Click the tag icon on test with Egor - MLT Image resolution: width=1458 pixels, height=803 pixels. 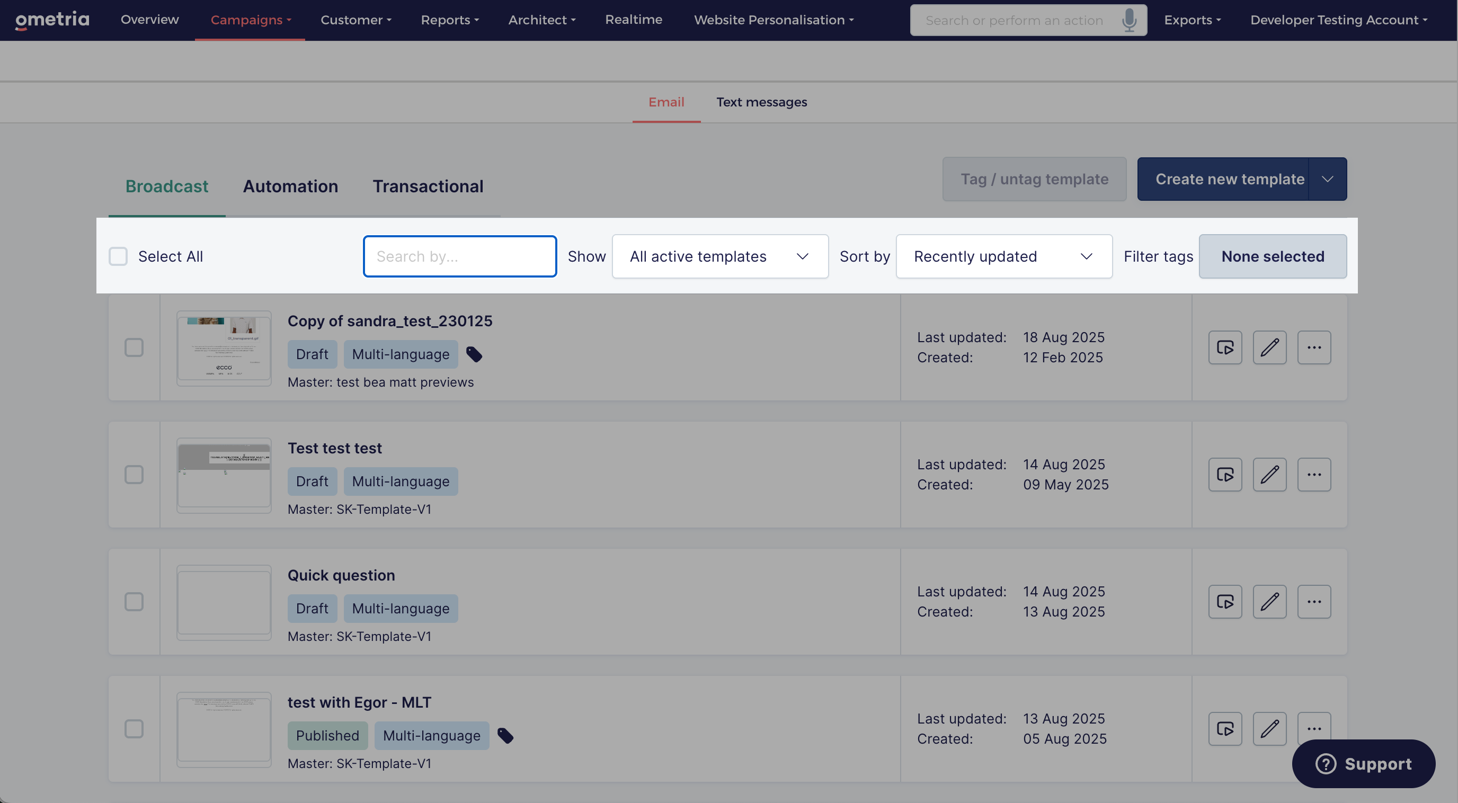click(x=505, y=736)
